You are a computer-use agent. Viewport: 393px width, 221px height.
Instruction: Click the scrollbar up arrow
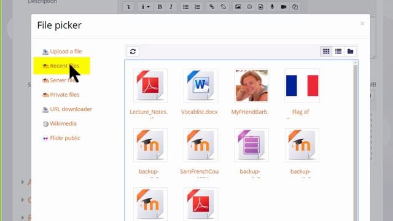[x=355, y=63]
